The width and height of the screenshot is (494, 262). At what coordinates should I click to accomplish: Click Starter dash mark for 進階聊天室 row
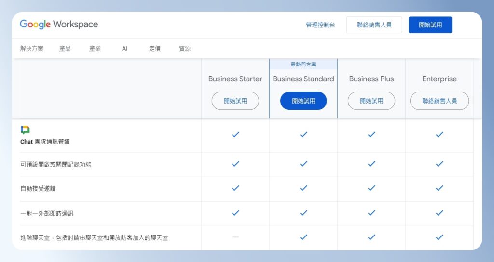tap(235, 237)
